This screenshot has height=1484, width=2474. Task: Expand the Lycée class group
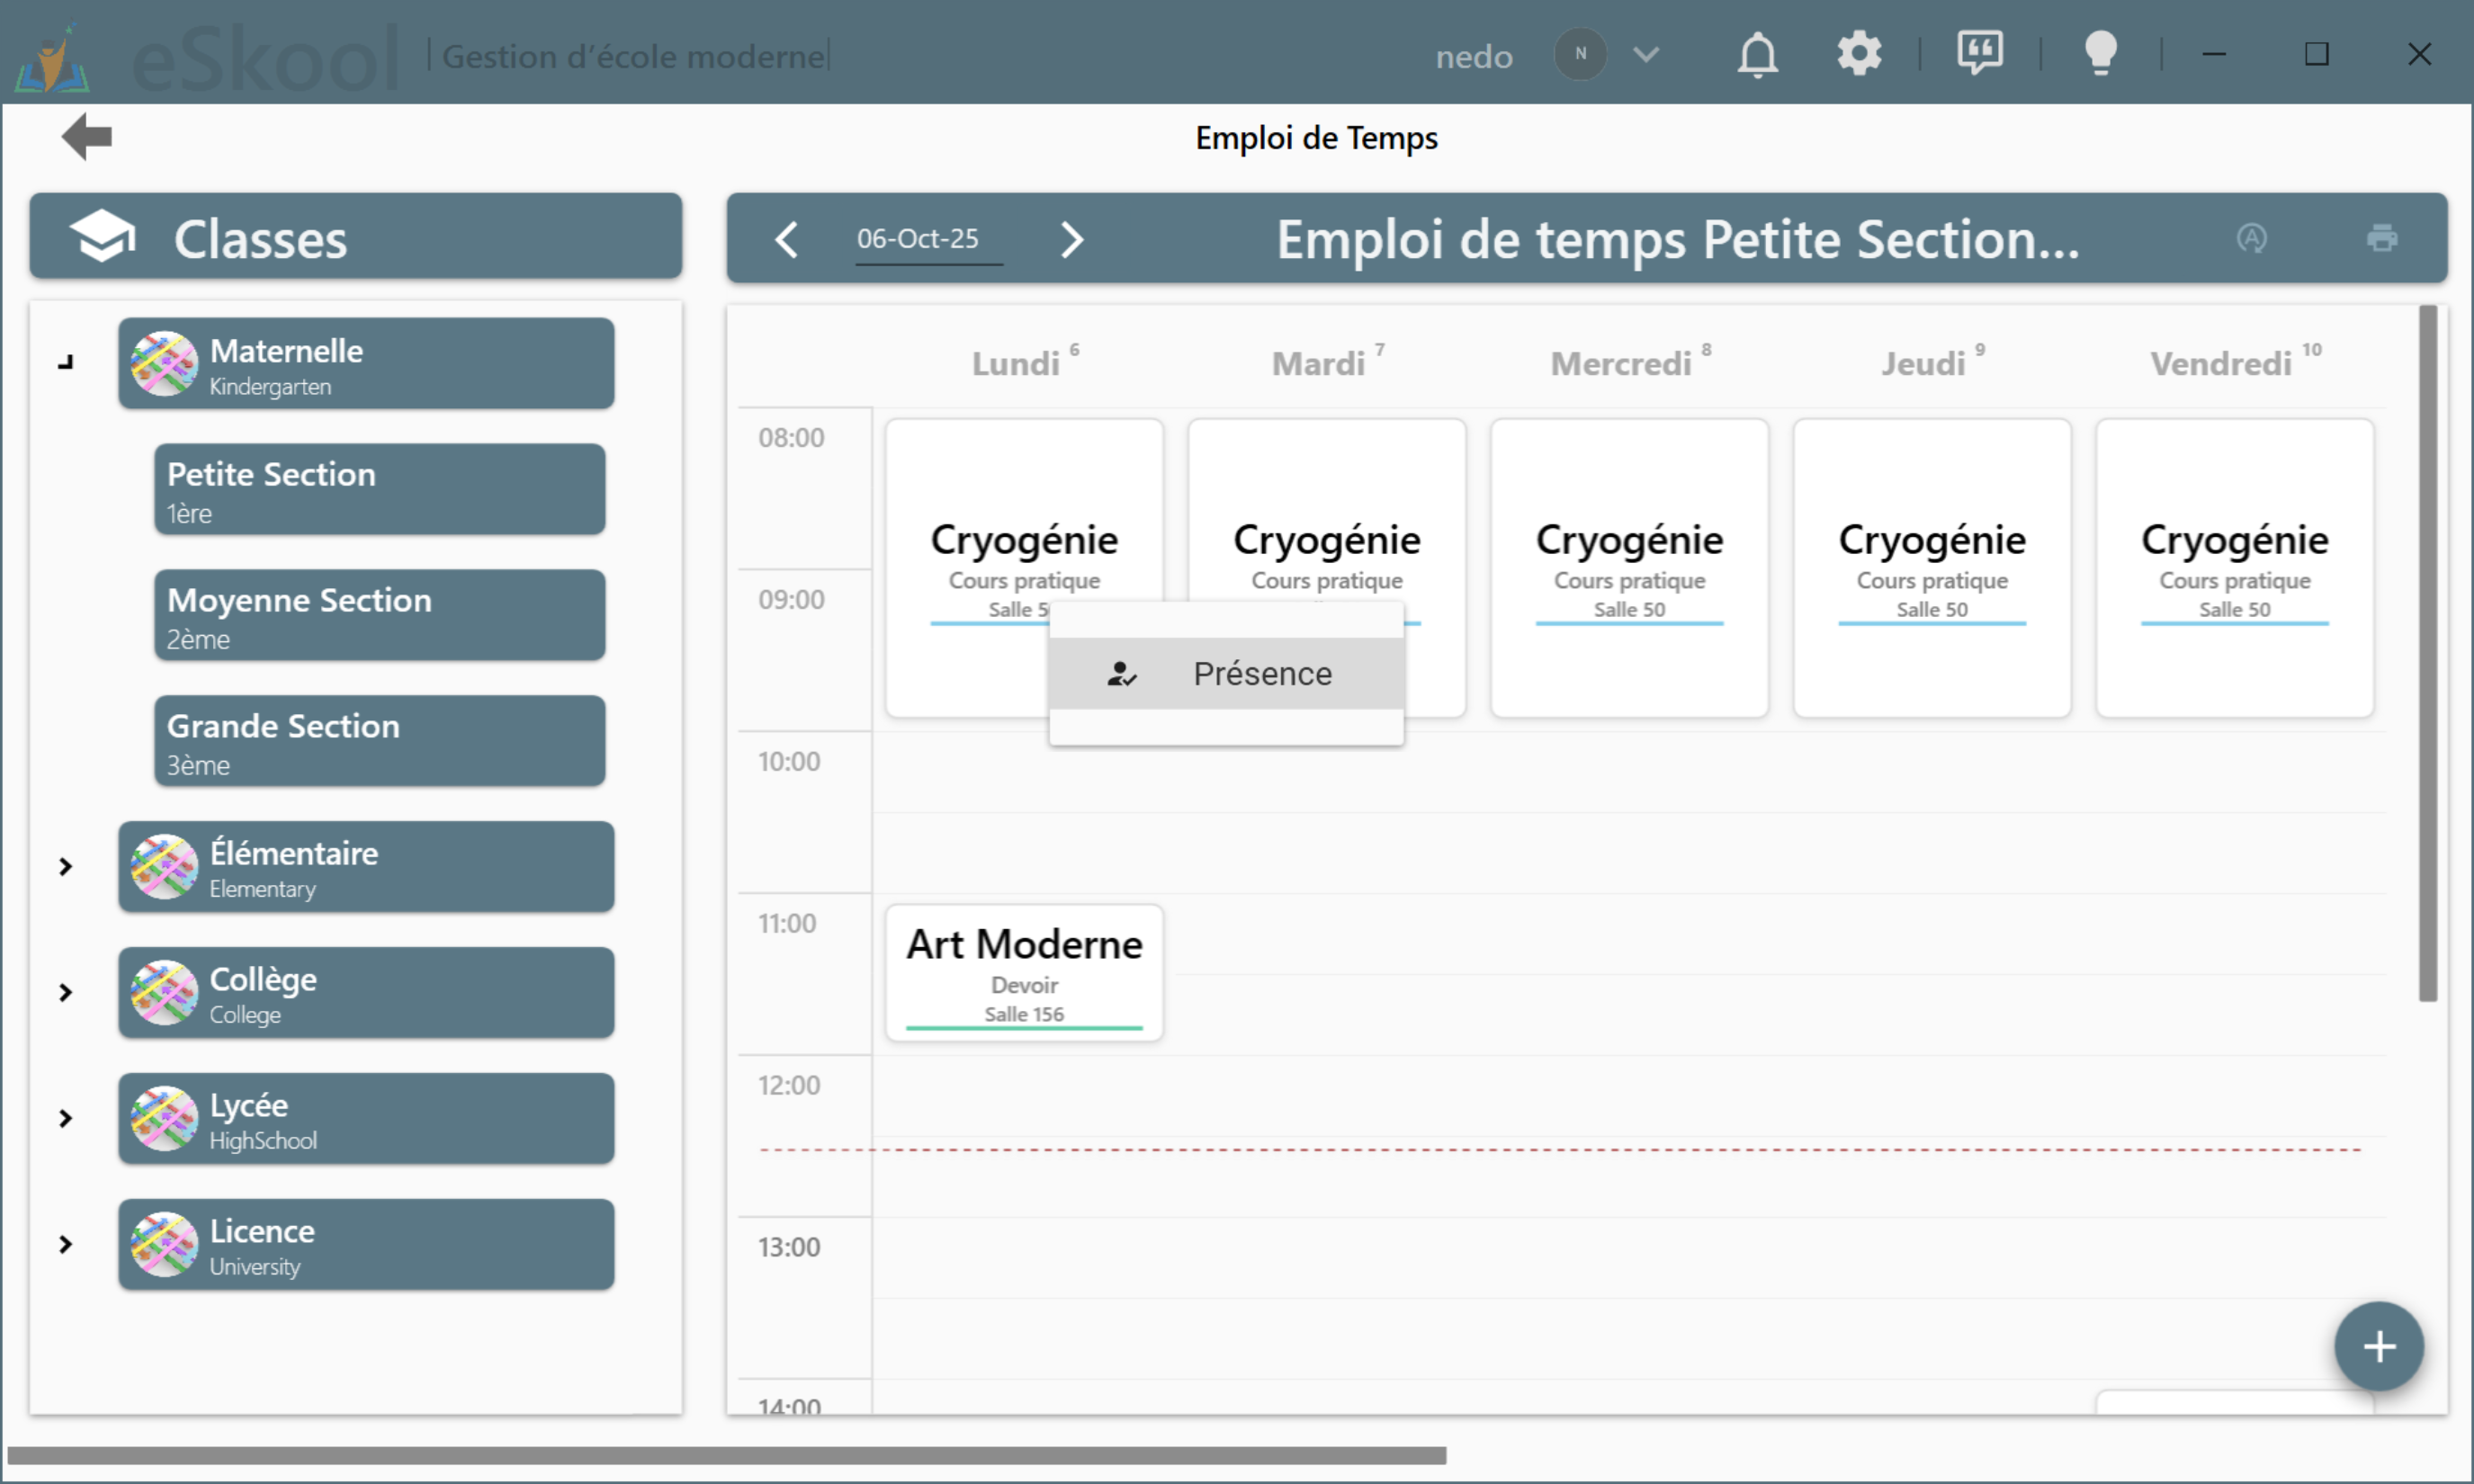pos(66,1118)
